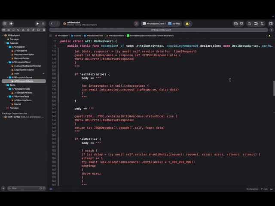Viewport: 275px width, 206px height.
Task: Open the GenerateRequest symbol in the jump bar
Action: pos(150,36)
